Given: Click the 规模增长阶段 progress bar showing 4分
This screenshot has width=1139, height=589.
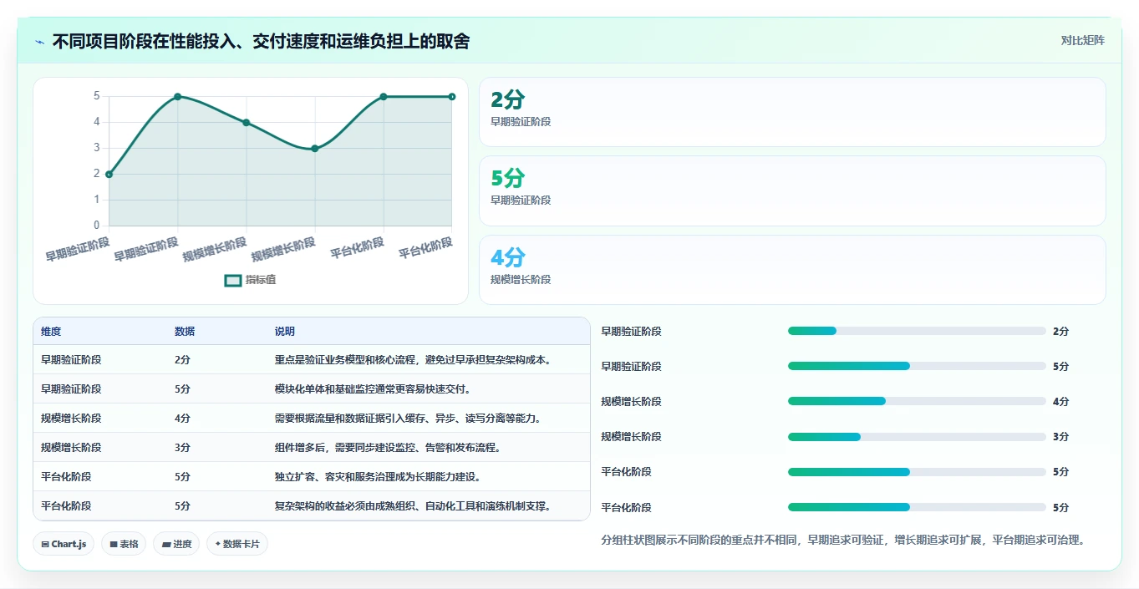Looking at the screenshot, I should (917, 401).
